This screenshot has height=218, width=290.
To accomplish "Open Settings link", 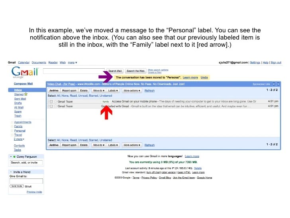I will pos(255,62).
